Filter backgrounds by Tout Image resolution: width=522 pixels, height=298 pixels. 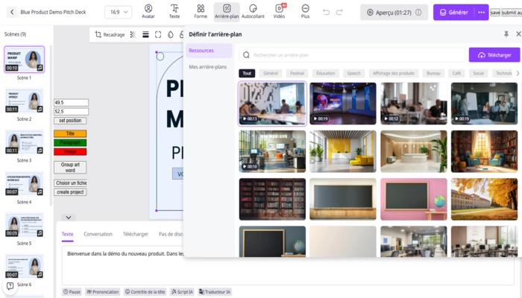point(247,73)
